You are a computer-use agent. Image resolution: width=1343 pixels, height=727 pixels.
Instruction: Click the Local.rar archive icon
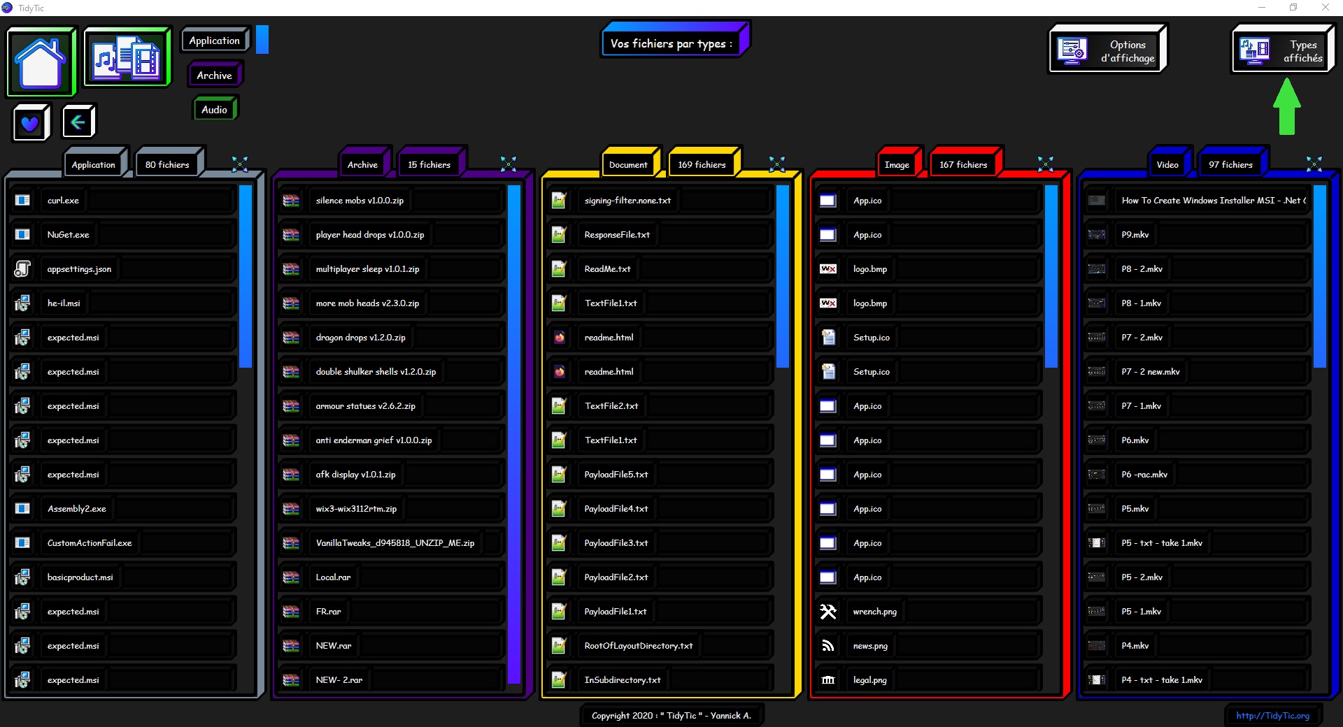tap(291, 577)
